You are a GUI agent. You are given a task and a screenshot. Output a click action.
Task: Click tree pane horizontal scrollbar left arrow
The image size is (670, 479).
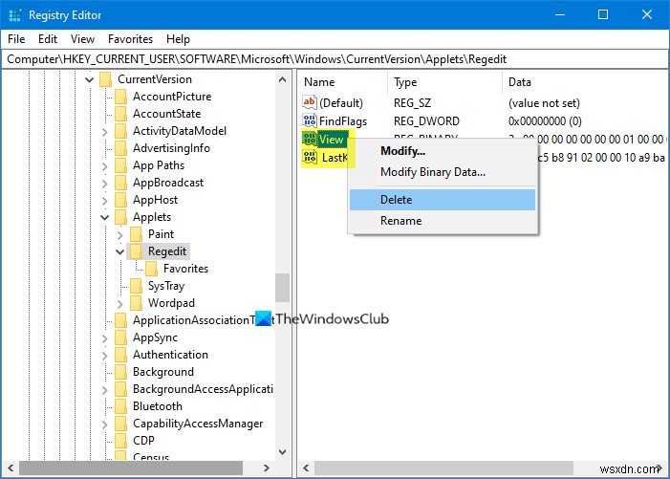pyautogui.click(x=11, y=468)
